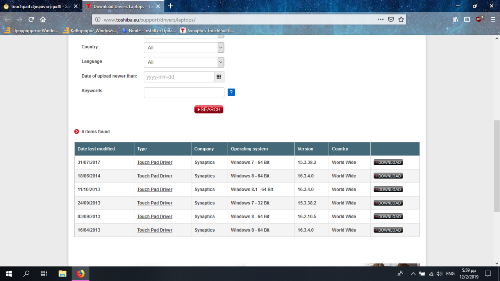
Task: Toggle the sidebar view icon
Action: coord(467,20)
